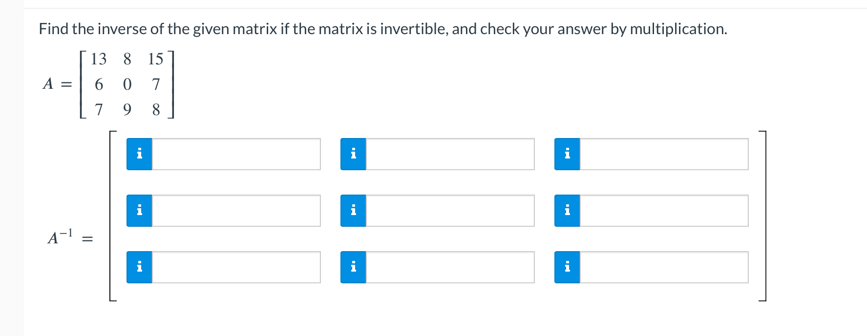Click the displayed matrix A values

tap(127, 84)
